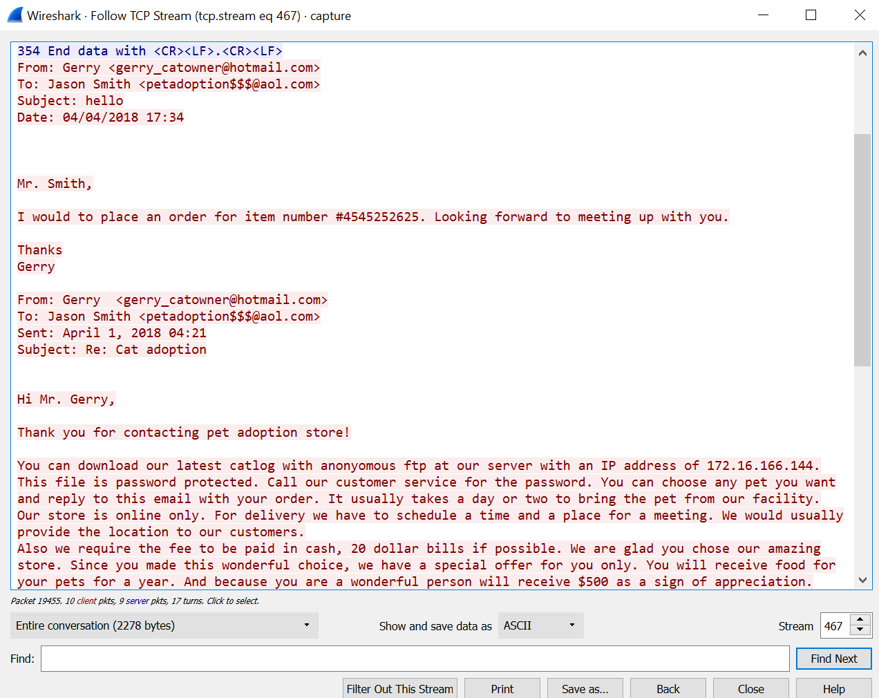Open the ASCII data format dropdown
The height and width of the screenshot is (698, 879).
point(540,625)
